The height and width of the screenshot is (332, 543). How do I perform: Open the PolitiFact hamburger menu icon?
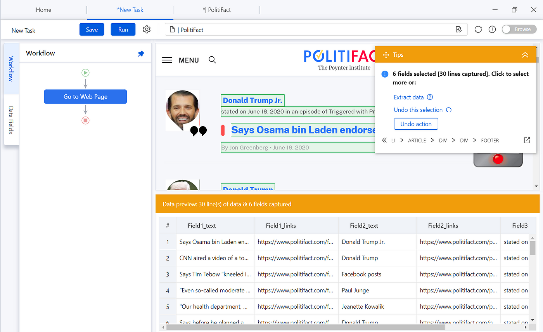pos(167,60)
